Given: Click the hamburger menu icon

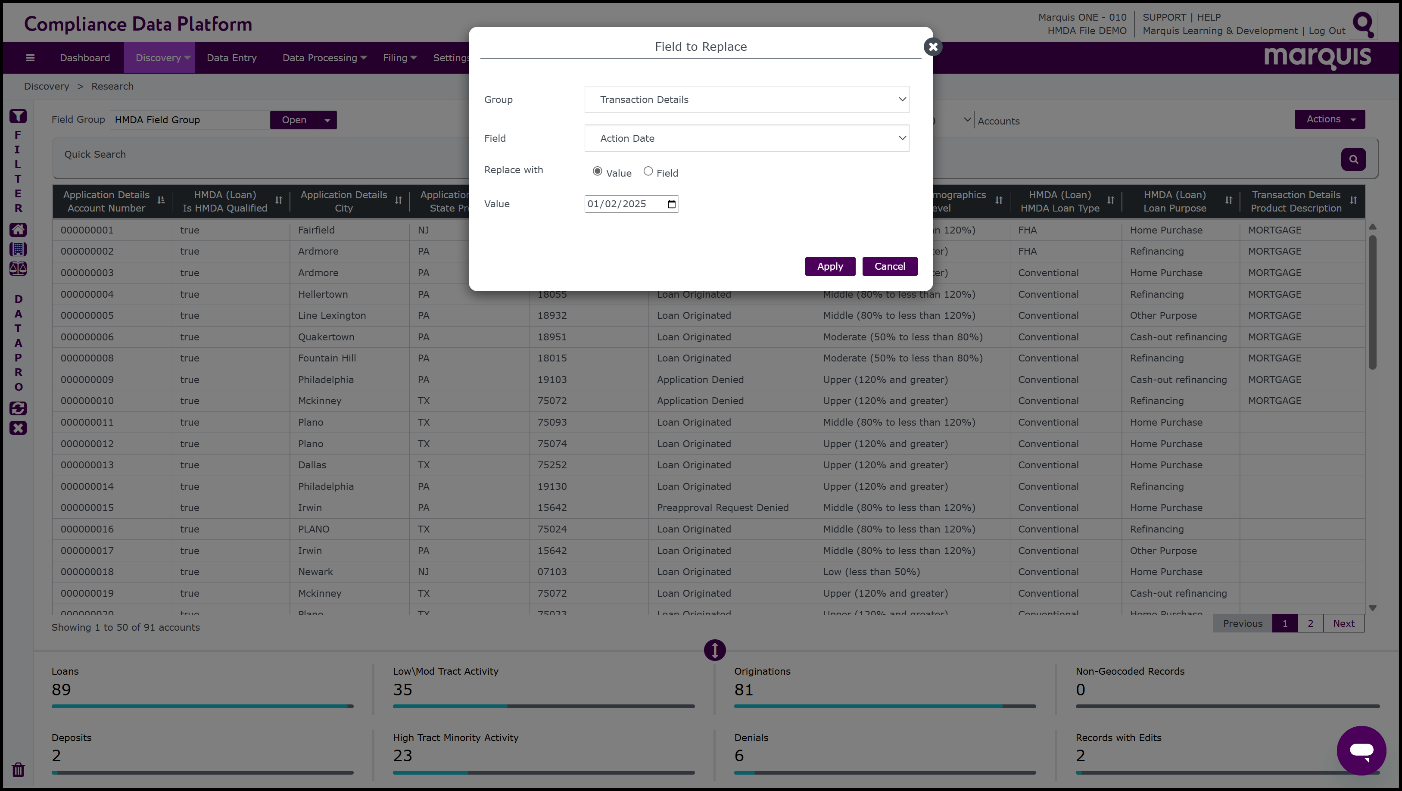Looking at the screenshot, I should pyautogui.click(x=30, y=58).
